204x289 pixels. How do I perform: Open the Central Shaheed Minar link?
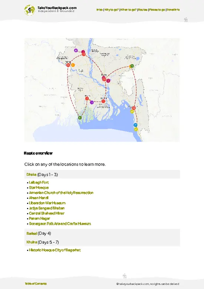[x=47, y=214]
